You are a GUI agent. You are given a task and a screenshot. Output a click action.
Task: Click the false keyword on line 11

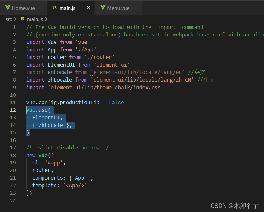(116, 102)
